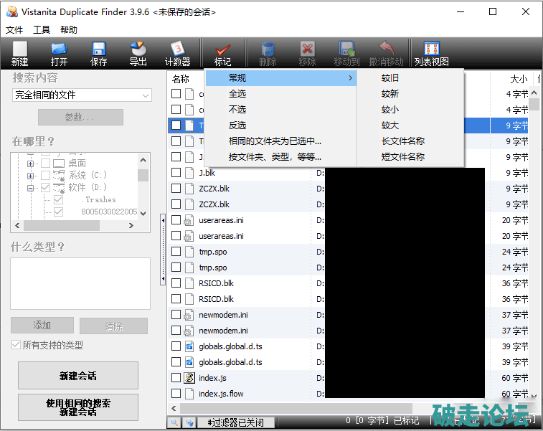Click the magnifier icon in status bar

coord(174,422)
